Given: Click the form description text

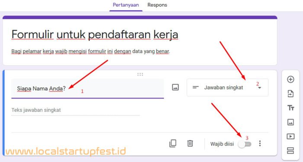Looking at the screenshot, I should pos(90,51).
